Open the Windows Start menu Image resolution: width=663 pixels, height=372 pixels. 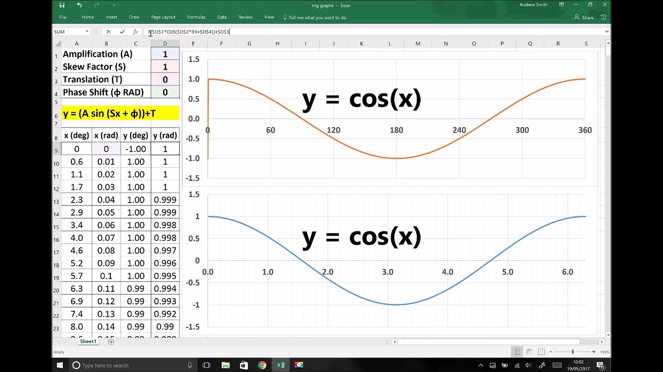coord(60,365)
